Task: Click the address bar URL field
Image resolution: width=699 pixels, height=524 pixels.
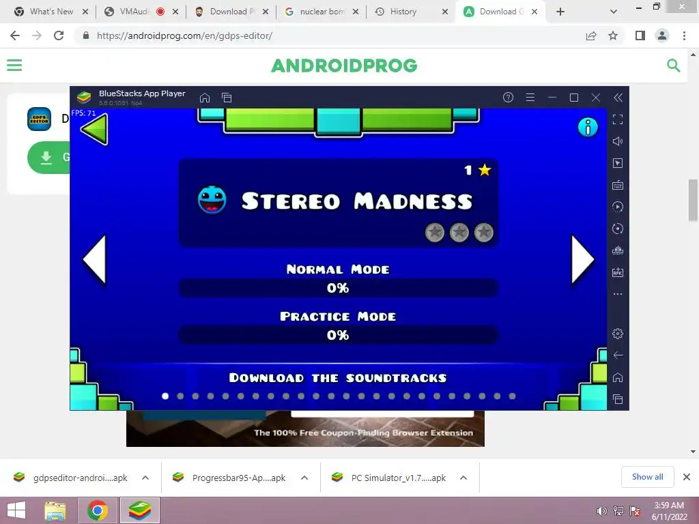Action: (330, 35)
